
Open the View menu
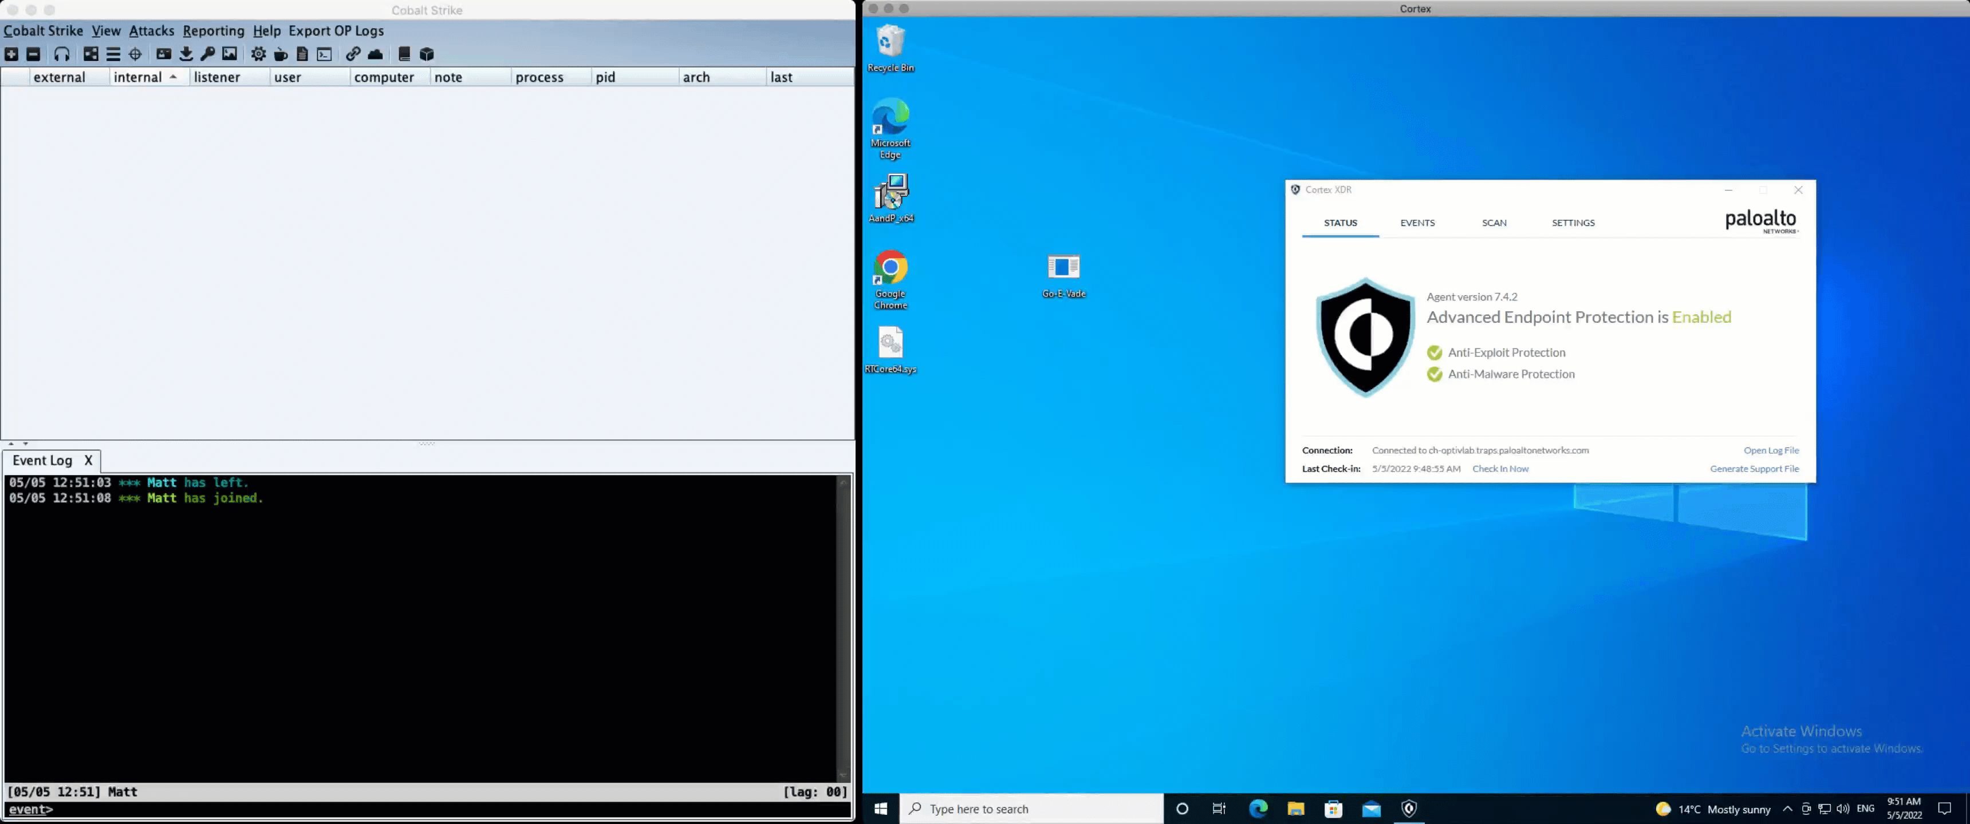coord(107,30)
